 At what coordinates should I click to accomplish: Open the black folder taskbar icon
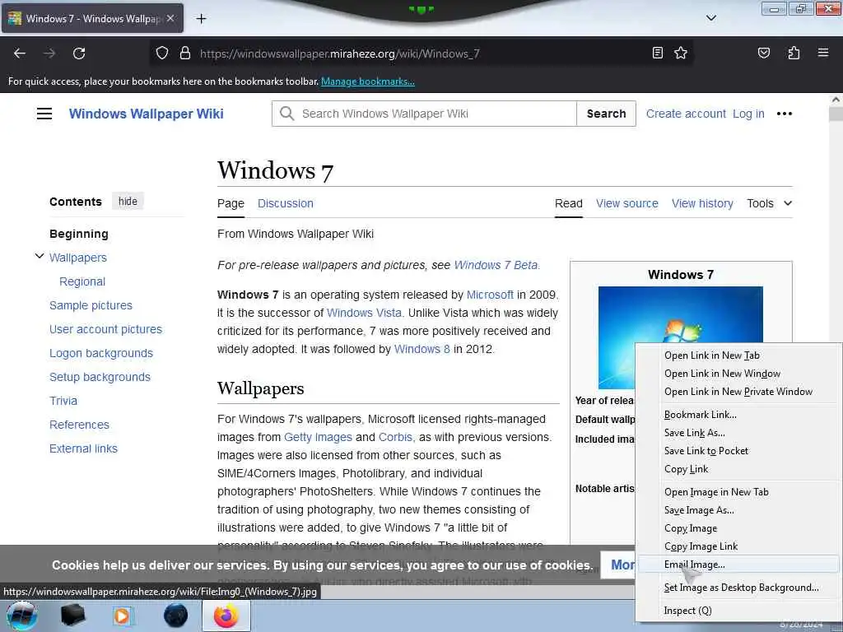[x=72, y=616]
